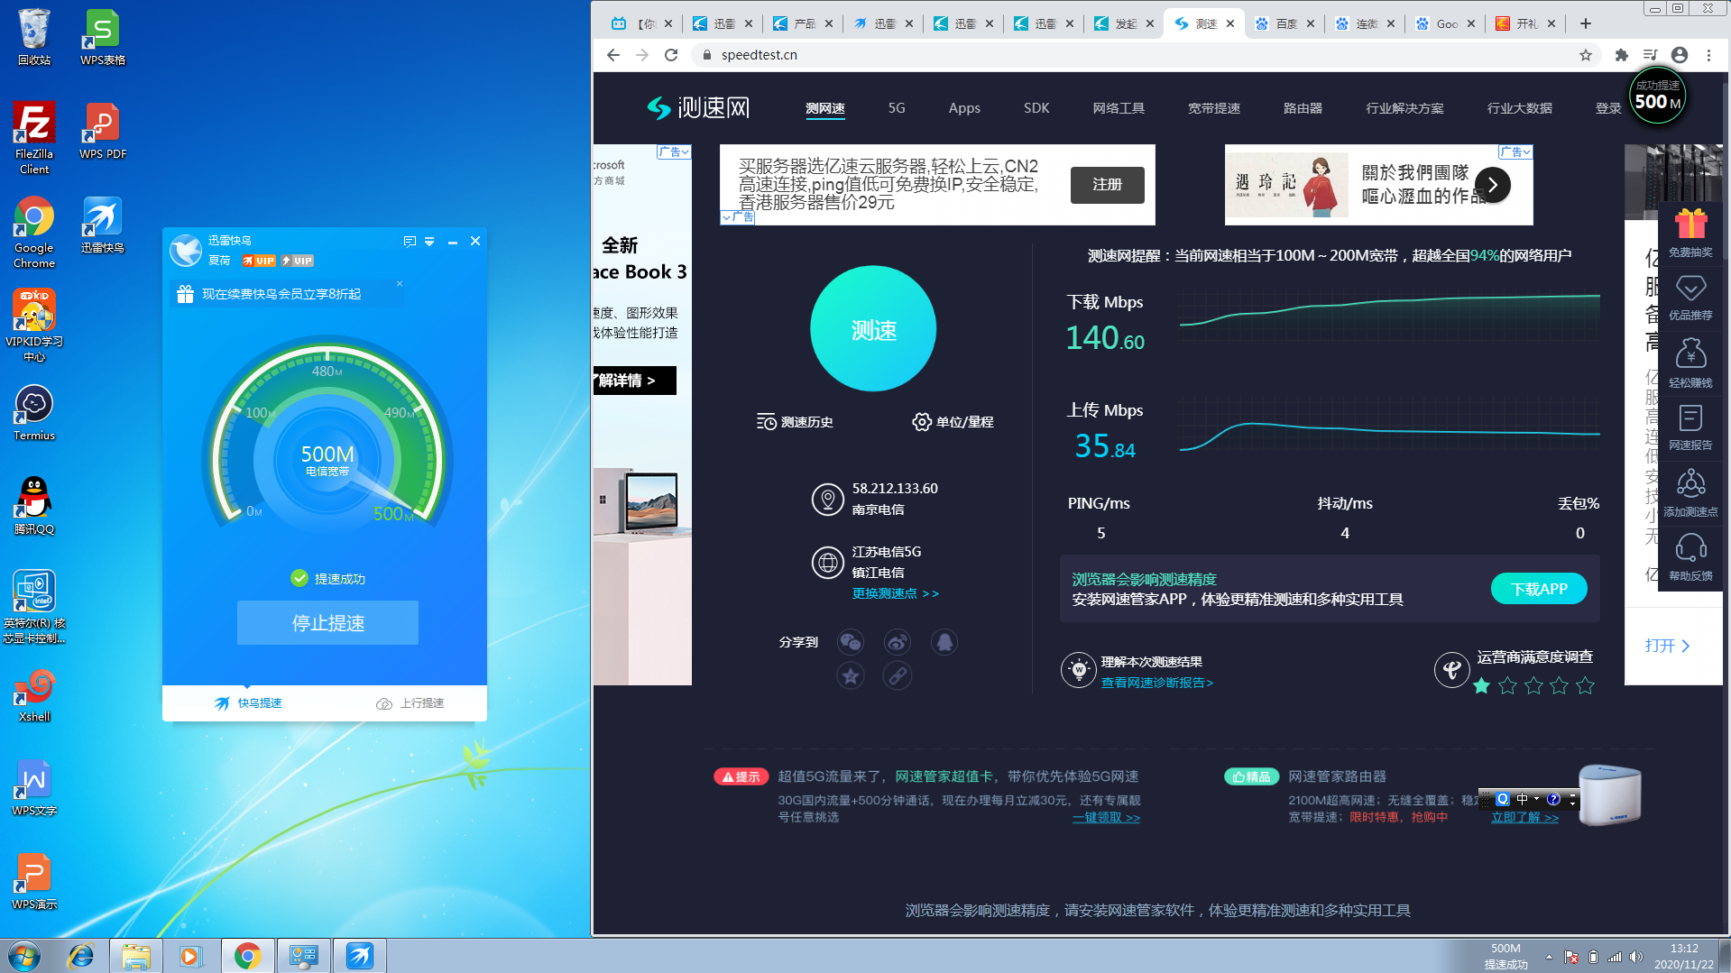Click the round 测速 start button
Viewport: 1731px width, 973px height.
(x=873, y=329)
